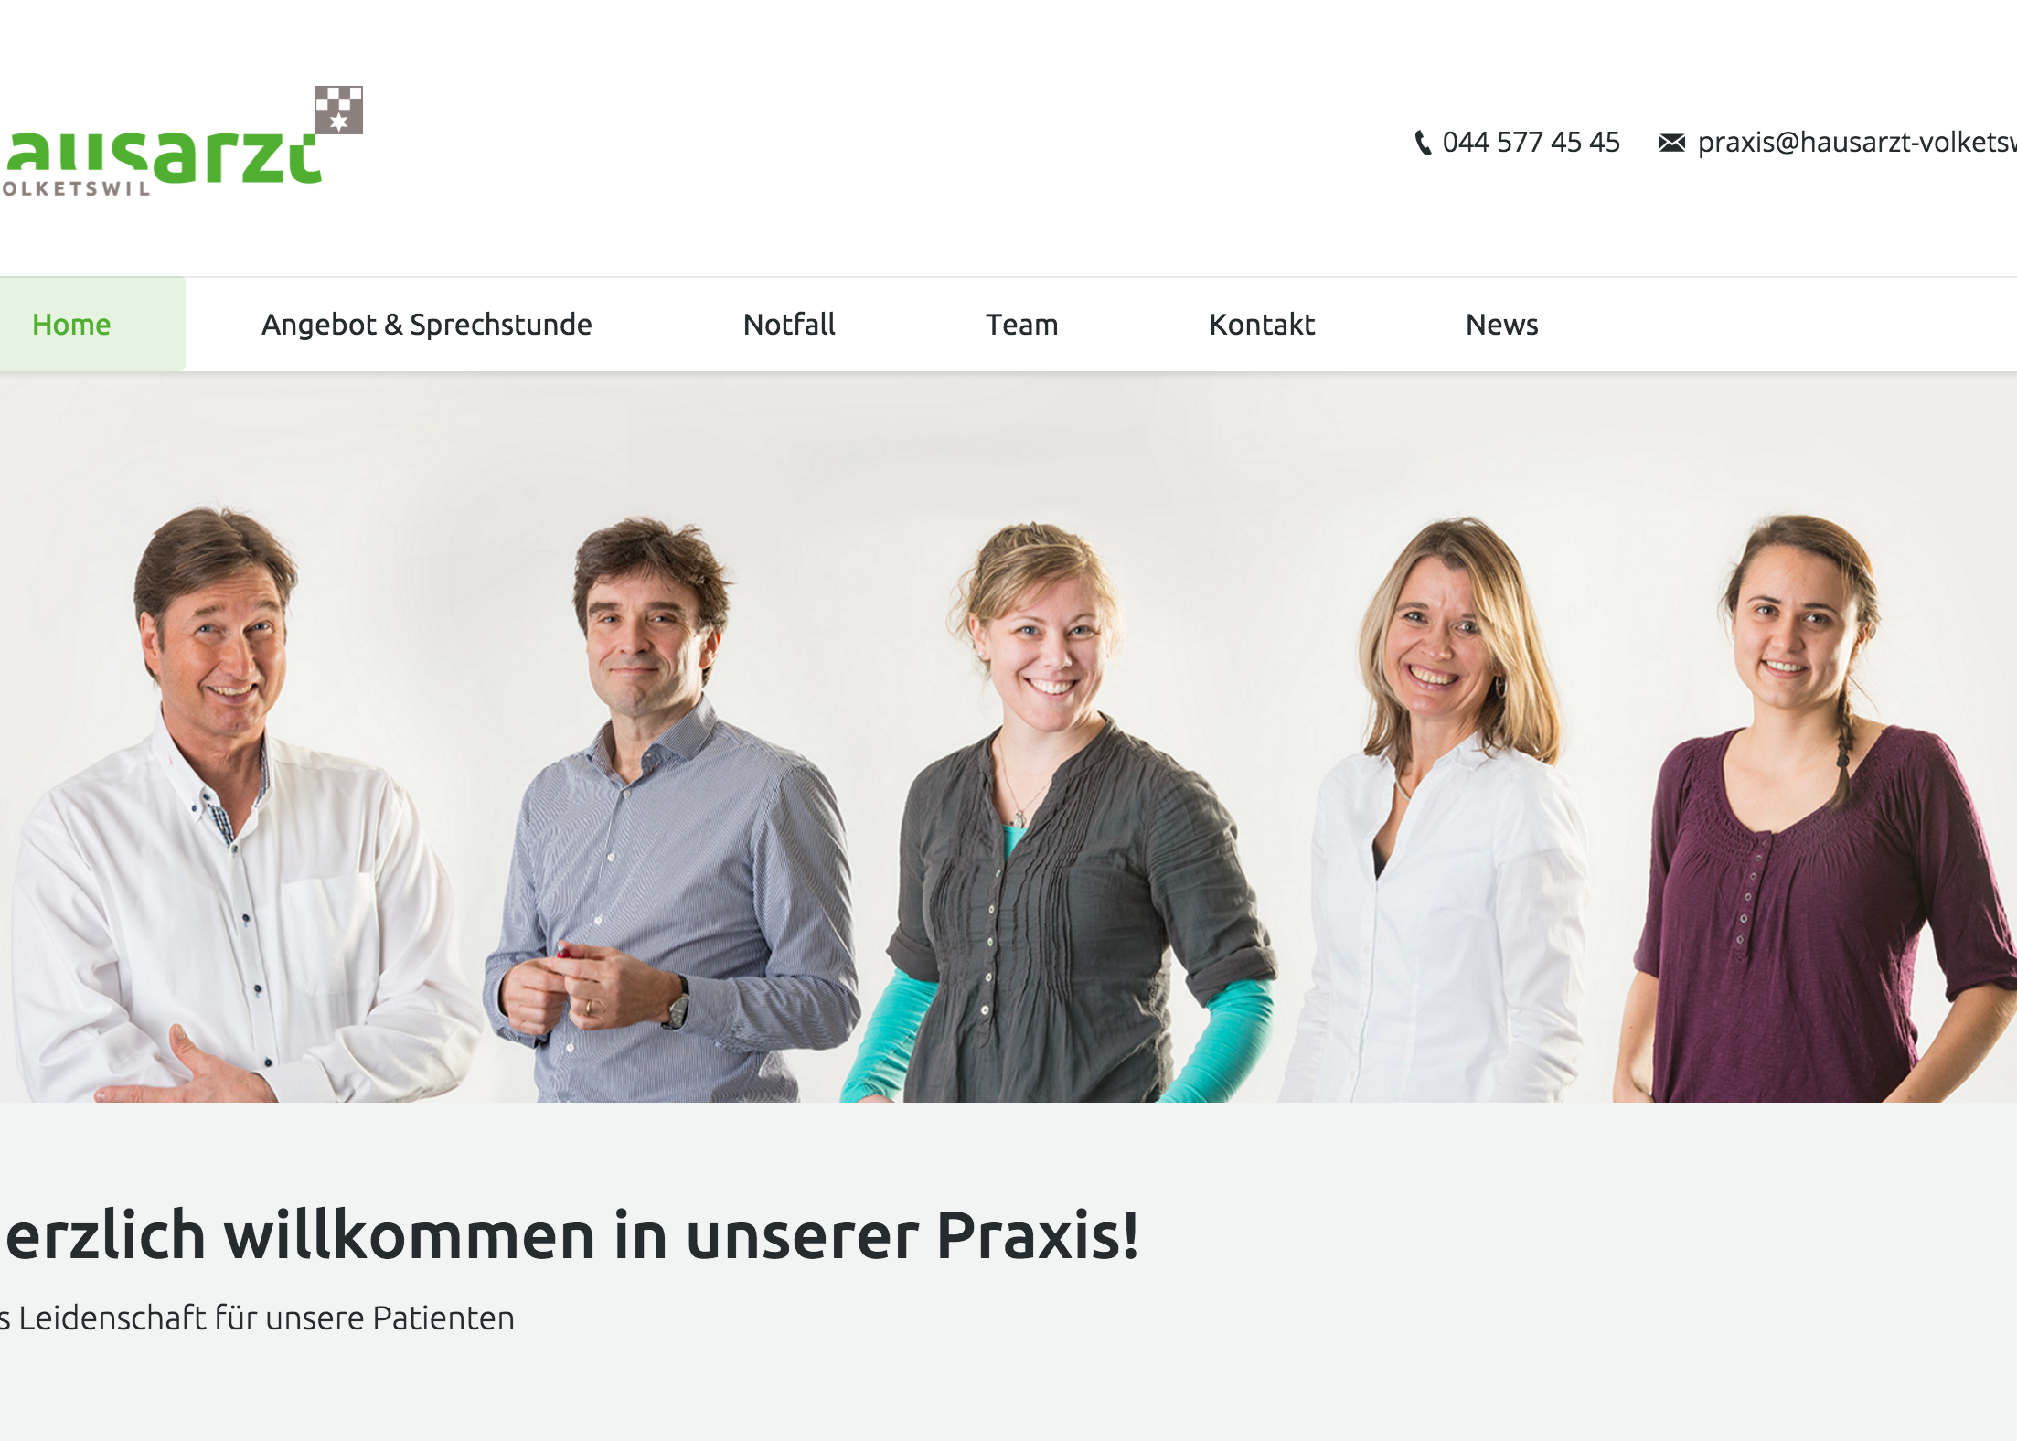Screen dimensions: 2017x1441
Task: Click the envelope email icon
Action: [1671, 143]
